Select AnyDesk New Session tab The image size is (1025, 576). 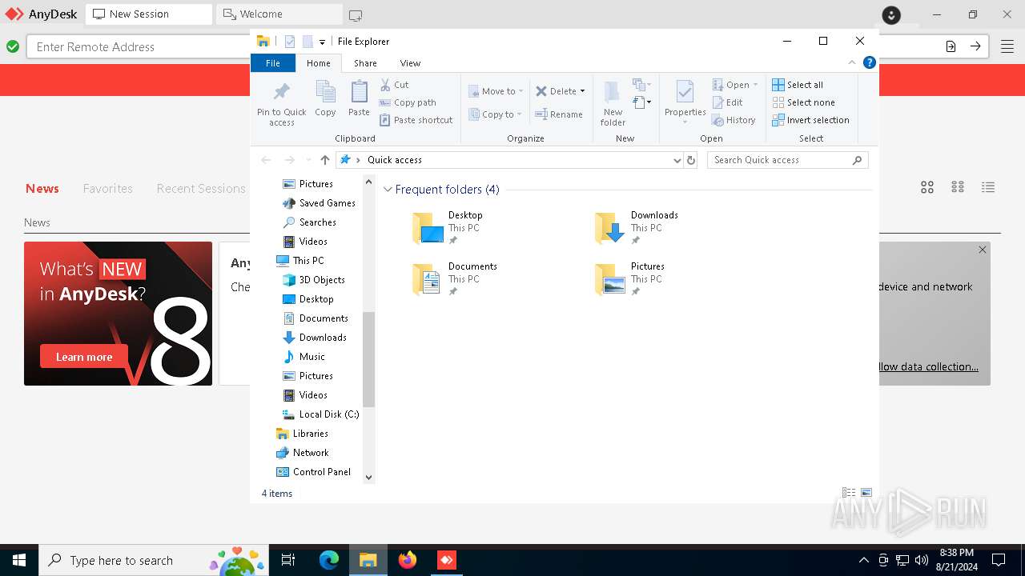(x=148, y=14)
